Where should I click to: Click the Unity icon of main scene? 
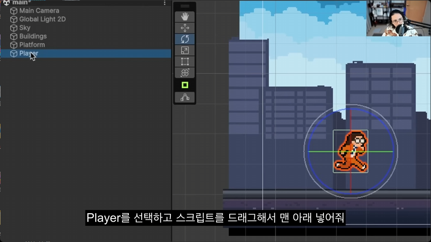click(6, 3)
